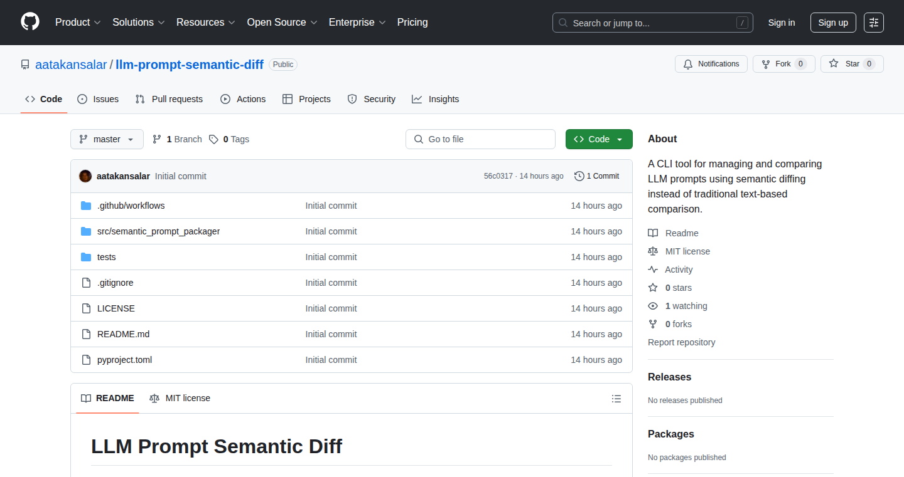
Task: Expand the Enterprise menu
Action: [357, 23]
